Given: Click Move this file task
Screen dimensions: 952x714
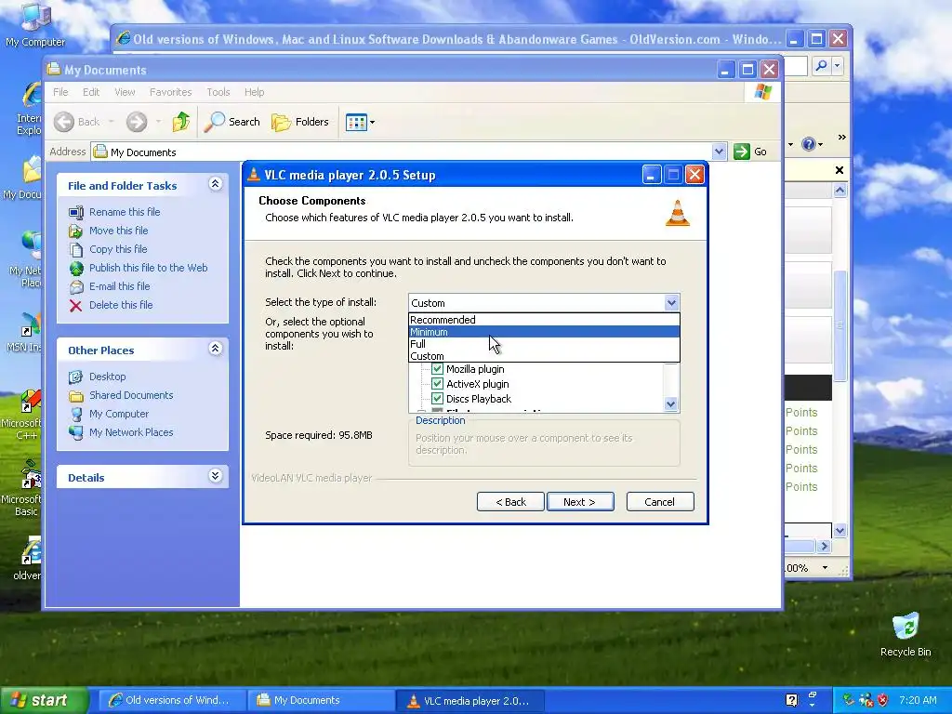Looking at the screenshot, I should (x=118, y=231).
